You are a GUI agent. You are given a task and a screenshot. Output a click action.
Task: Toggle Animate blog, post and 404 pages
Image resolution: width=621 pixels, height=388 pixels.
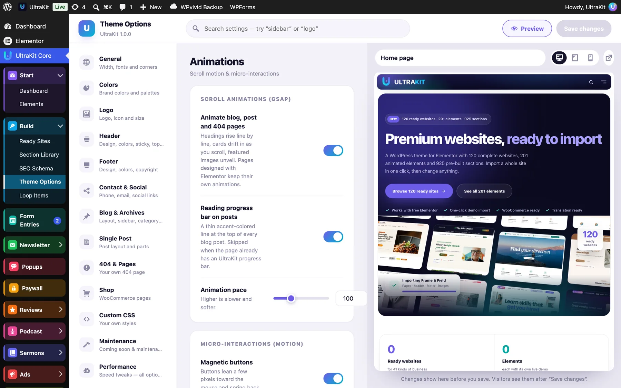(x=333, y=150)
